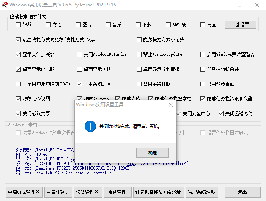Click 重启计算机 button

point(58,192)
